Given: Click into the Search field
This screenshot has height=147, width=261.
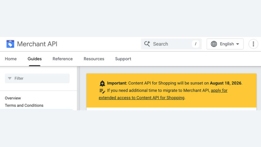Looking at the screenshot, I should pyautogui.click(x=171, y=44).
